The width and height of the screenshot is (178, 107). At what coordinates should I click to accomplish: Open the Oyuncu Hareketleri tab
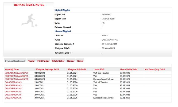[x=15, y=61]
